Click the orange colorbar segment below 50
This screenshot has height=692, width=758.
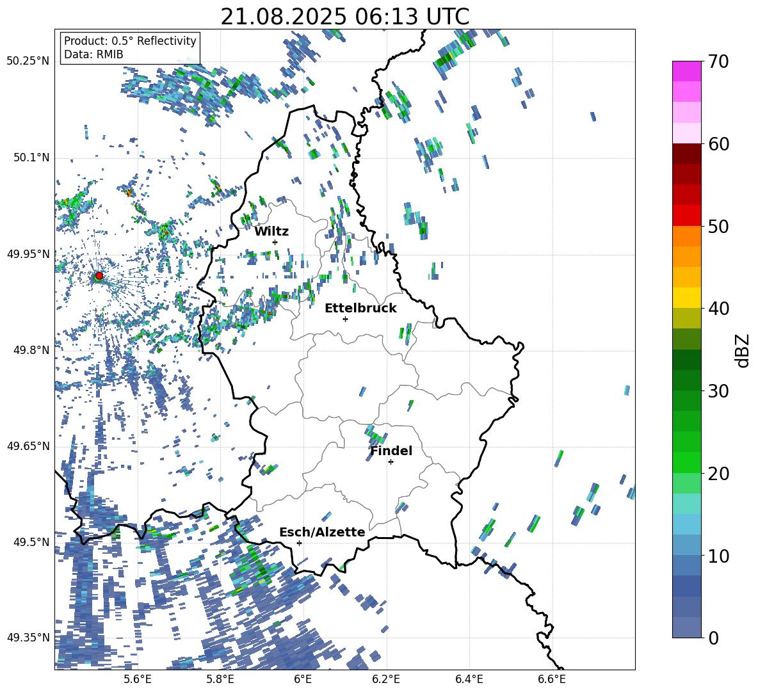pos(686,236)
